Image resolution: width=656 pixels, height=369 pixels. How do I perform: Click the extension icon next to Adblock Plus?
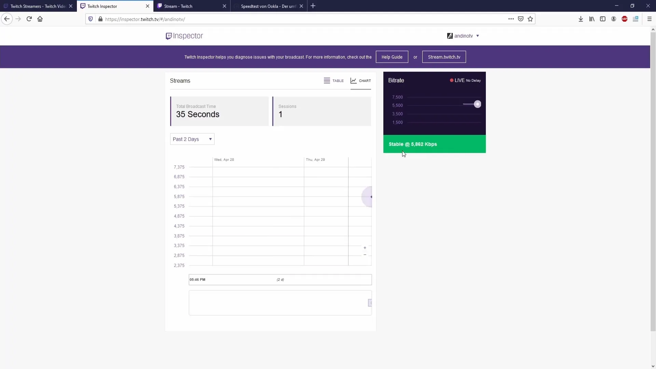[635, 19]
